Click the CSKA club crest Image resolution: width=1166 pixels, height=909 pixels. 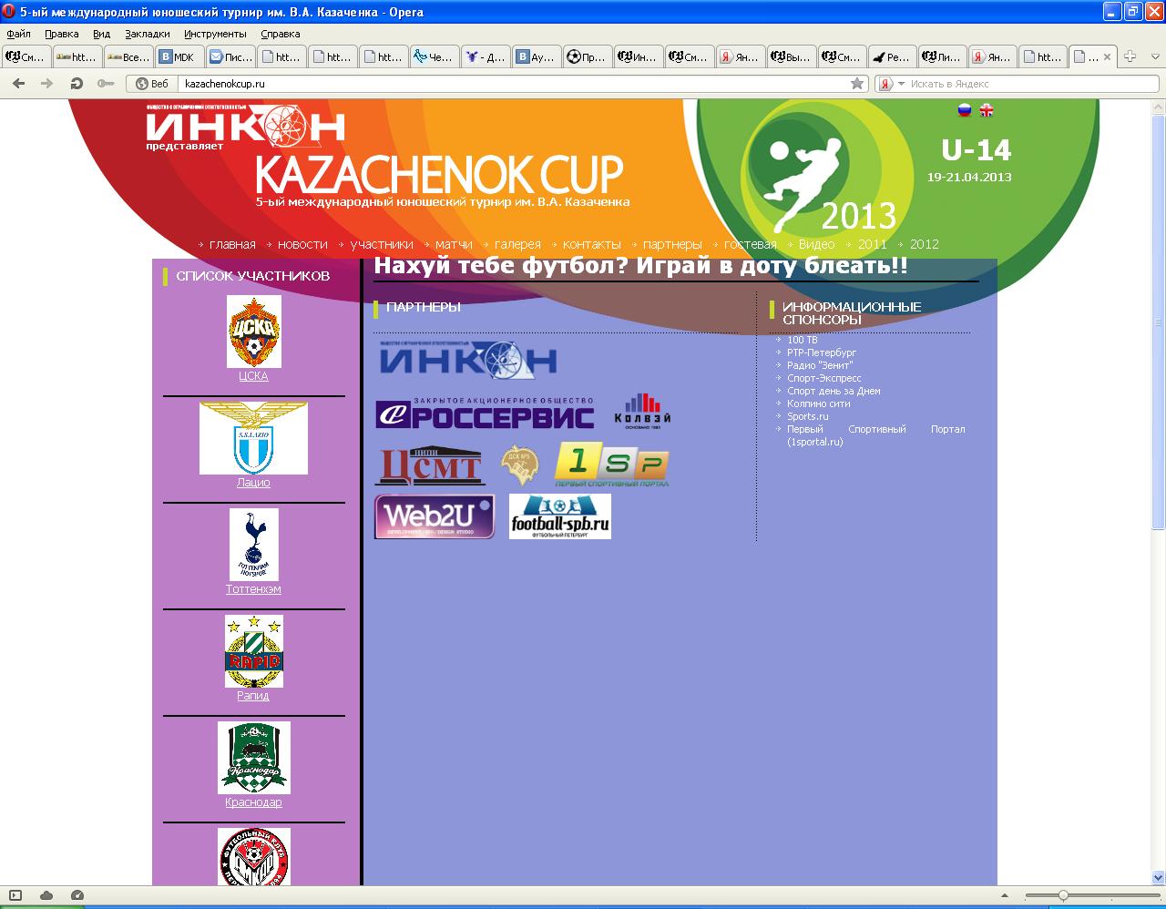click(x=253, y=332)
